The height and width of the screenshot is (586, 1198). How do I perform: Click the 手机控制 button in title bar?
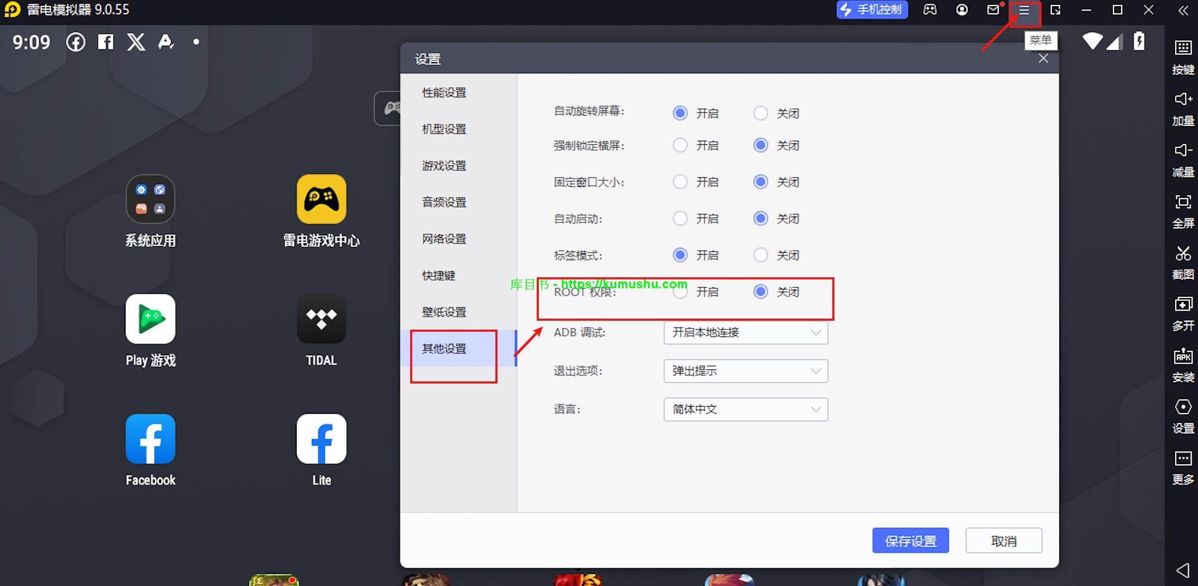coord(872,10)
